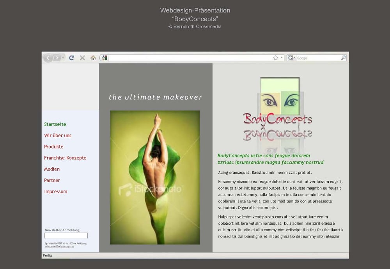
Task: Bookmark the page with the star icon
Action: click(276, 58)
